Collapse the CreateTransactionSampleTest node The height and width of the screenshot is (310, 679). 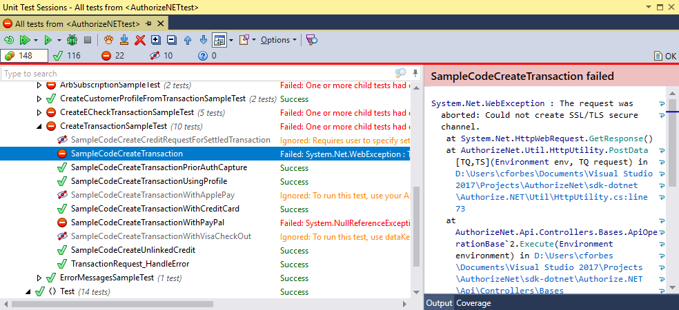tap(40, 127)
